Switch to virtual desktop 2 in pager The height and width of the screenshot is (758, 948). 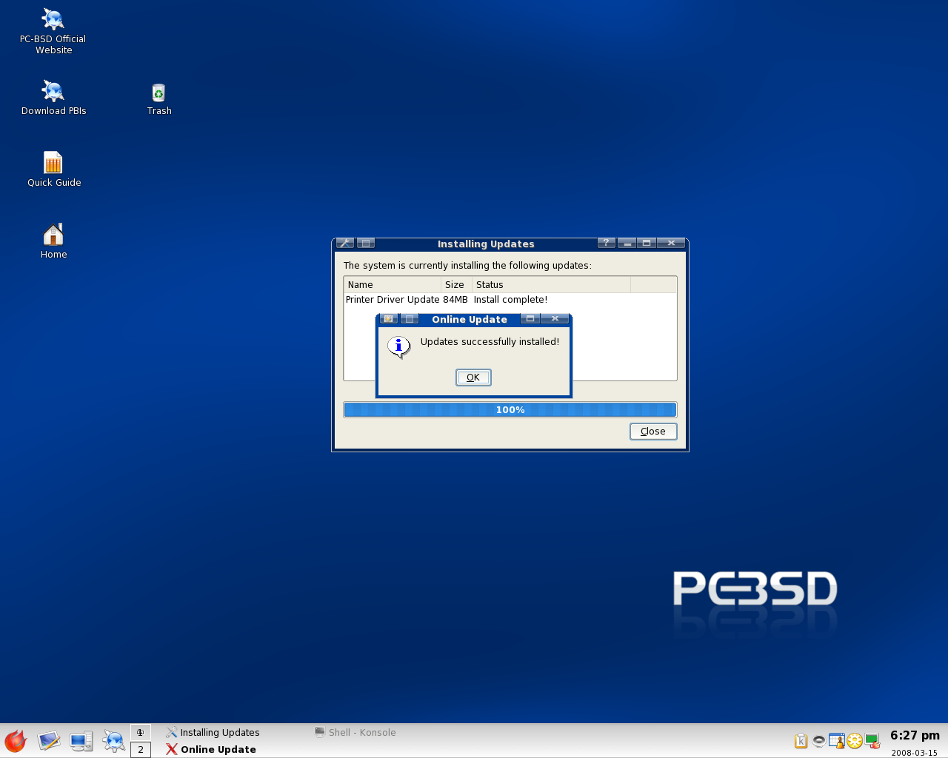141,749
